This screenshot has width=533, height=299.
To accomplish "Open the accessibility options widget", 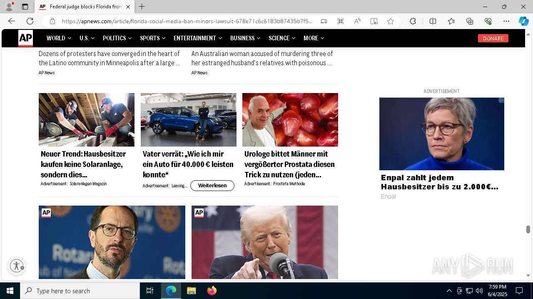I will click(x=17, y=266).
